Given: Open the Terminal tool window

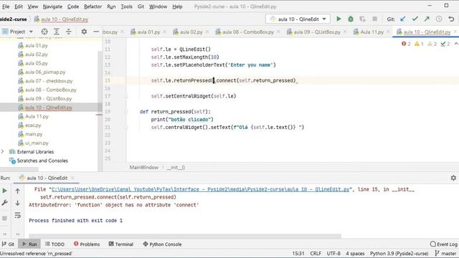Looking at the screenshot, I should pyautogui.click(x=121, y=244).
